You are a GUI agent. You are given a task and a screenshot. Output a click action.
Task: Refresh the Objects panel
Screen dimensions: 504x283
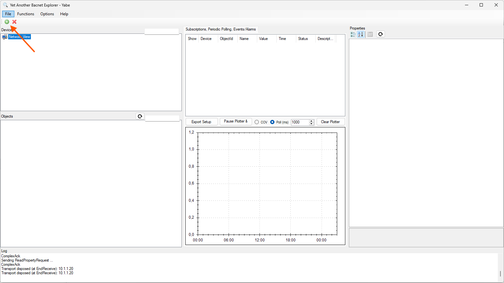pyautogui.click(x=140, y=116)
